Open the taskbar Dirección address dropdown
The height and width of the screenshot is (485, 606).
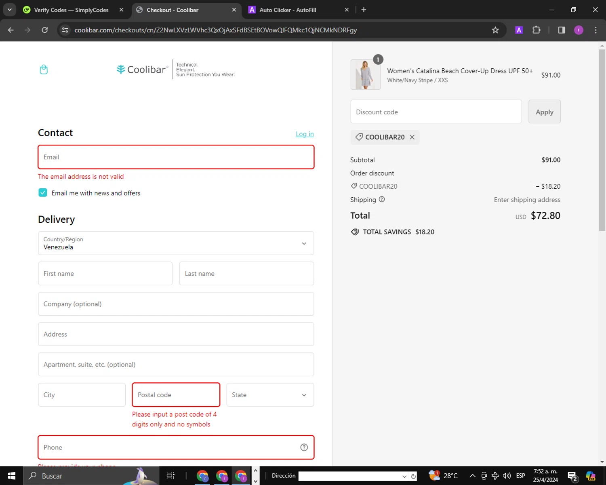pyautogui.click(x=404, y=476)
